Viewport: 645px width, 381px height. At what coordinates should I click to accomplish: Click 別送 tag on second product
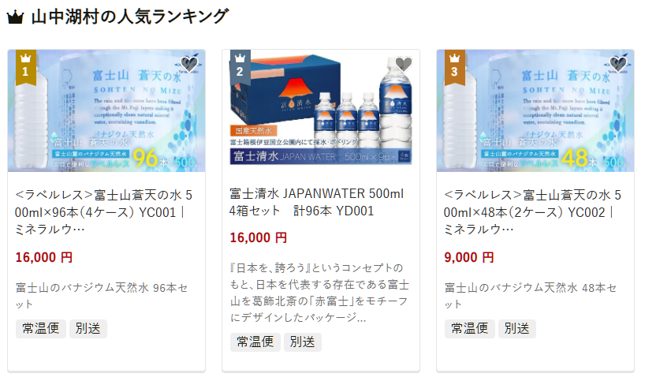[302, 342]
